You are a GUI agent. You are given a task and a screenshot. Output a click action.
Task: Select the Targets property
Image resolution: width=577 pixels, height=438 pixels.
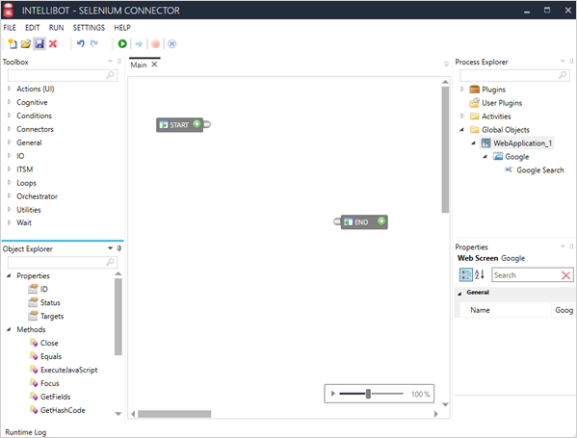coord(46,316)
